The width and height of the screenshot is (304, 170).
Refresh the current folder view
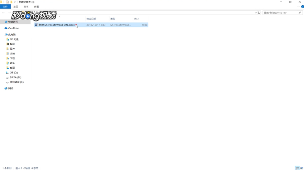[259, 13]
